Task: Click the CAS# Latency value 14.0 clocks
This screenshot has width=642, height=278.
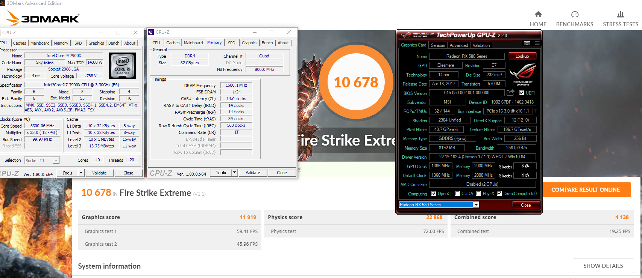Action: [236, 99]
